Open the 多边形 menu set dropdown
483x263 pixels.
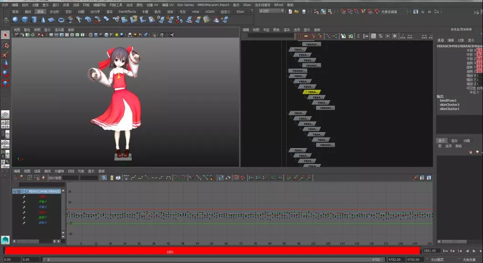coord(272,11)
